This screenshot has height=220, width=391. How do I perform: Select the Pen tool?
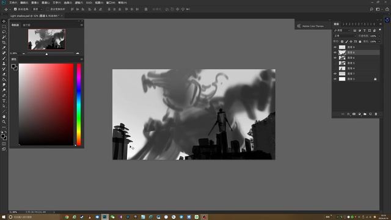pos(4,95)
